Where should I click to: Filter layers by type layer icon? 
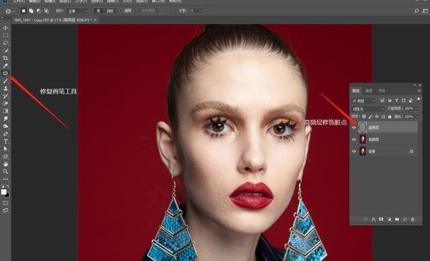click(396, 100)
